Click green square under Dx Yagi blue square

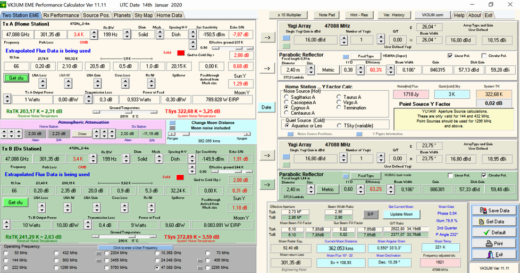pos(286,165)
